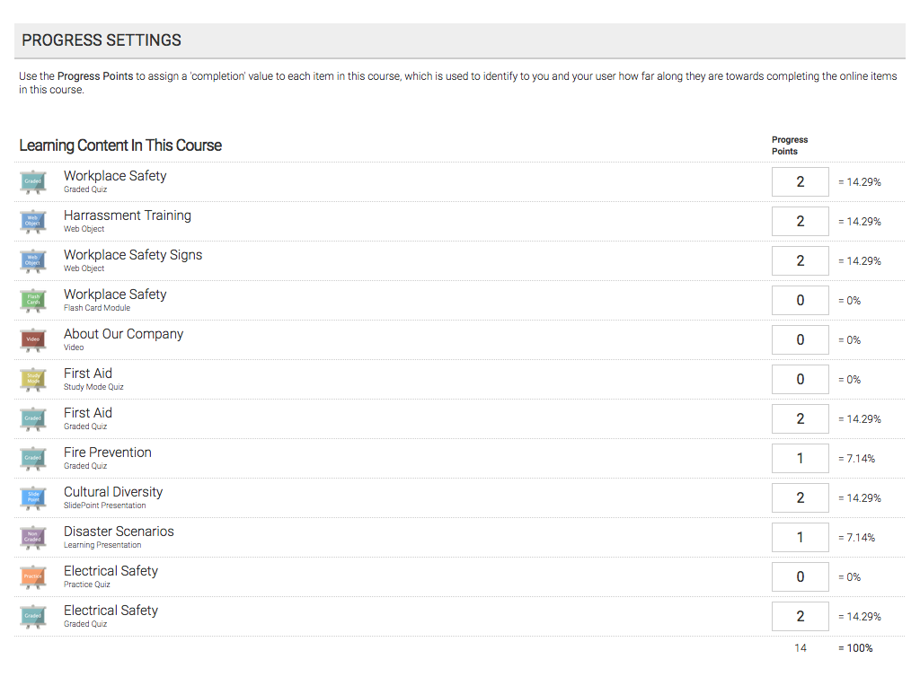The height and width of the screenshot is (677, 920).
Task: Focus the Disaster Scenarios progress points field
Action: pyautogui.click(x=801, y=538)
